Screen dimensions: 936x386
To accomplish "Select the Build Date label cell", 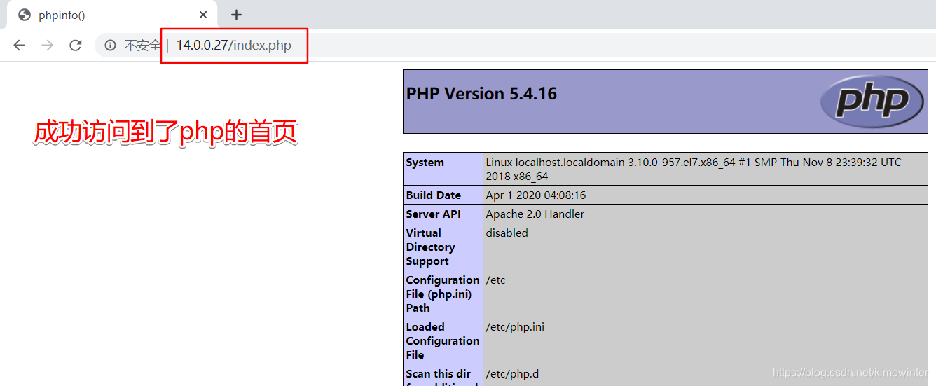I will 443,195.
